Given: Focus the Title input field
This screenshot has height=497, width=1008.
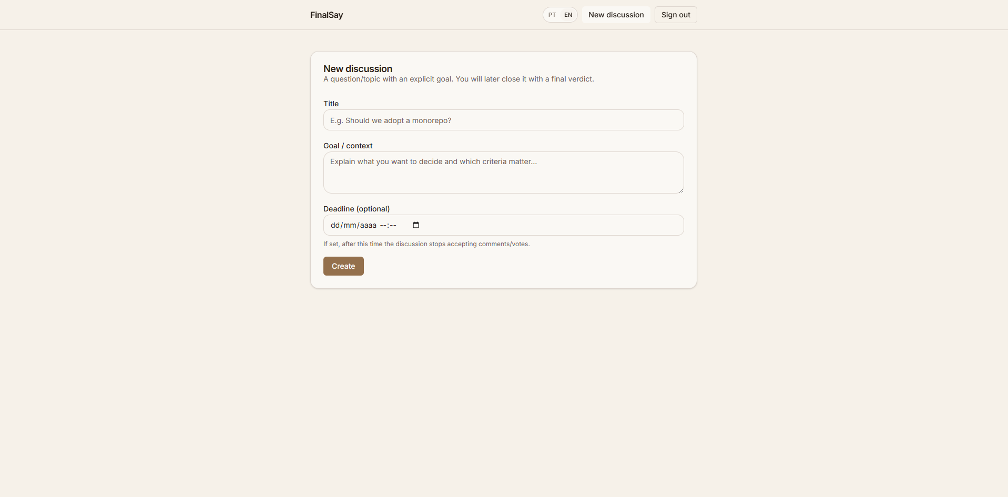Looking at the screenshot, I should coord(503,120).
